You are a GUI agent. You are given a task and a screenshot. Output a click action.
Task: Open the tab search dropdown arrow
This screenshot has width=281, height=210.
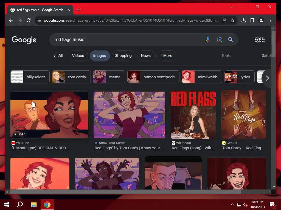(232, 7)
